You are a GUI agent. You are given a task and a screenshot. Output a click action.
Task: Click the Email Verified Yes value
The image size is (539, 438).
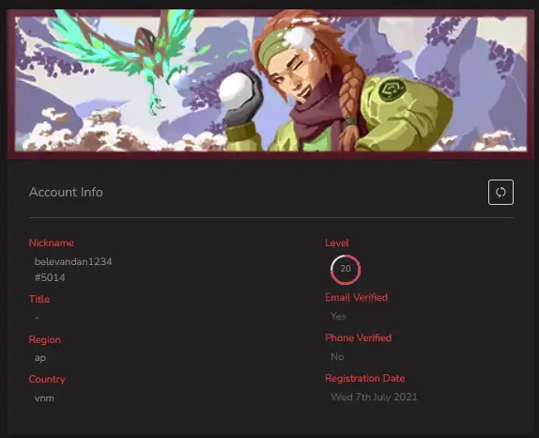coord(338,316)
